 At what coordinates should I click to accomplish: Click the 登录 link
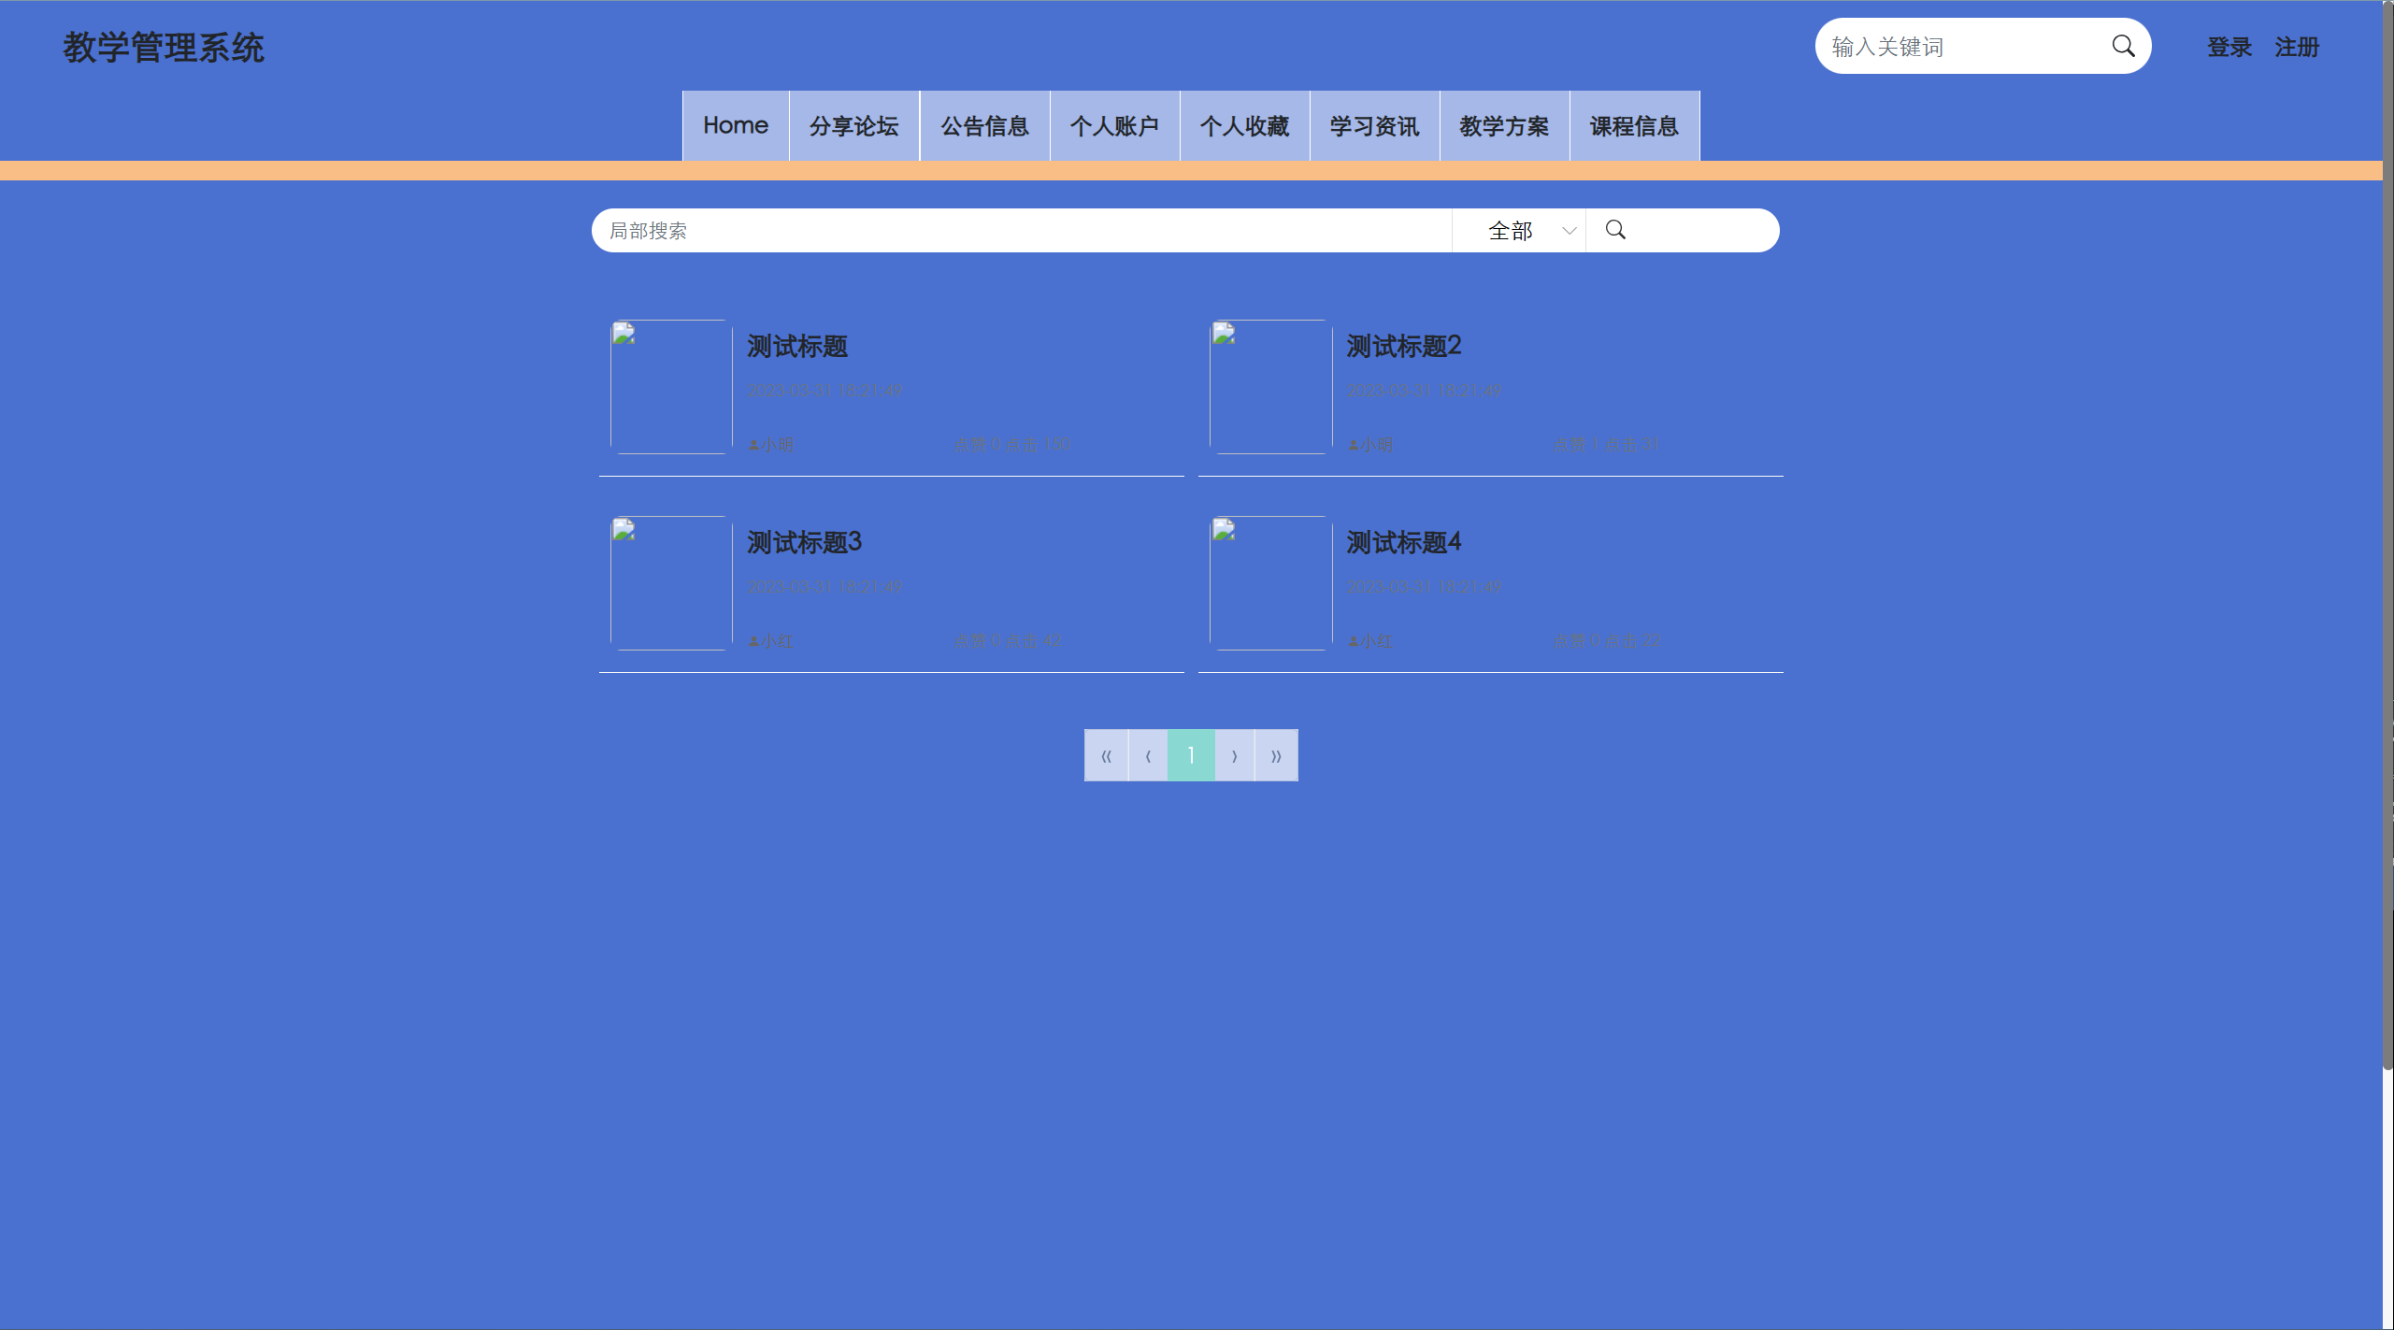click(x=2229, y=47)
